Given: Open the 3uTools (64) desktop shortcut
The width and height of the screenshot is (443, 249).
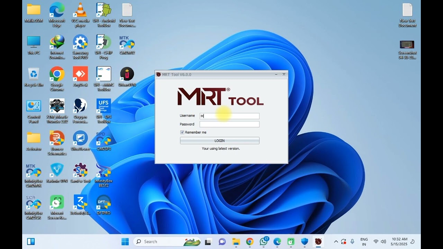Looking at the screenshot, I should 80,205.
